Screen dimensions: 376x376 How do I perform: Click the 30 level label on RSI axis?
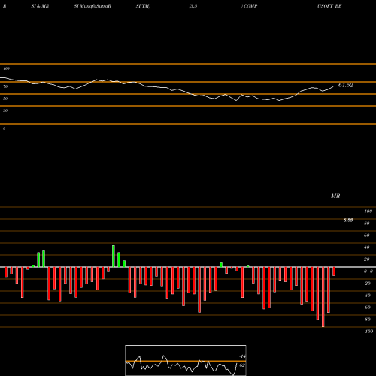point(5,111)
